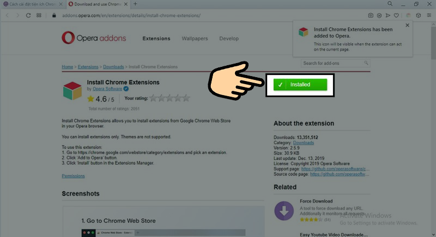Click the address bar URL
This screenshot has width=436, height=237.
[131, 16]
